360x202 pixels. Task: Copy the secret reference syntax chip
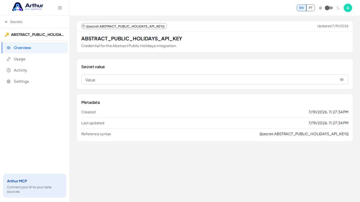click(x=124, y=26)
